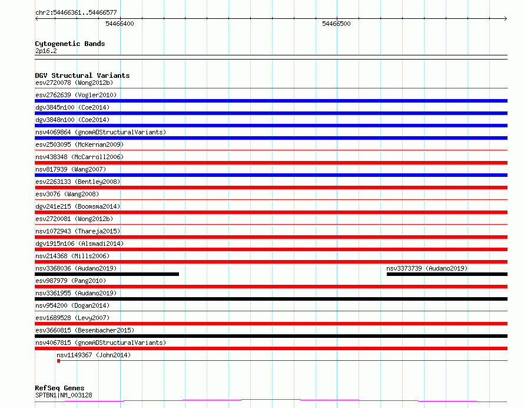
Task: Select the 2p16.2 band label
Action: point(46,51)
